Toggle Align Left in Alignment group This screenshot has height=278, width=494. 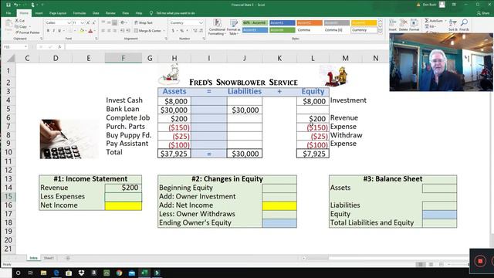point(103,31)
